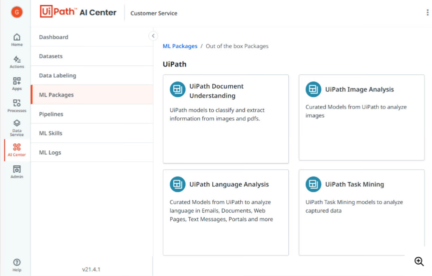Open the three-dot options menu
The height and width of the screenshot is (276, 432).
[x=427, y=13]
